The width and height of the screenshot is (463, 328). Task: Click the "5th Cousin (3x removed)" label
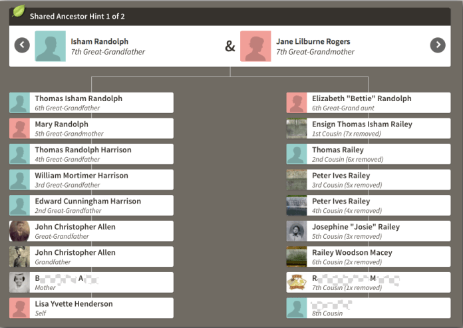coord(347,236)
